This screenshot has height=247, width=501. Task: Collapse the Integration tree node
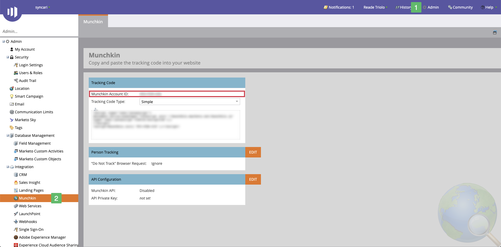click(x=7, y=167)
